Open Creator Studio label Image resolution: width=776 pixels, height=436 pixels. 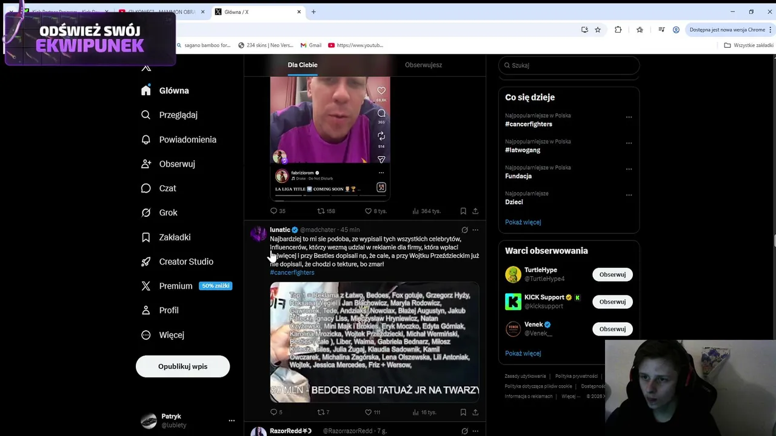coord(186,262)
